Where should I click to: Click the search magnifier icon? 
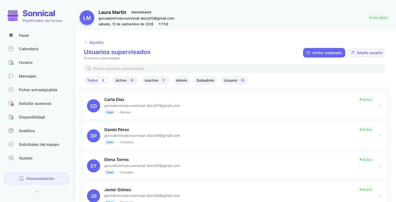tap(89, 69)
